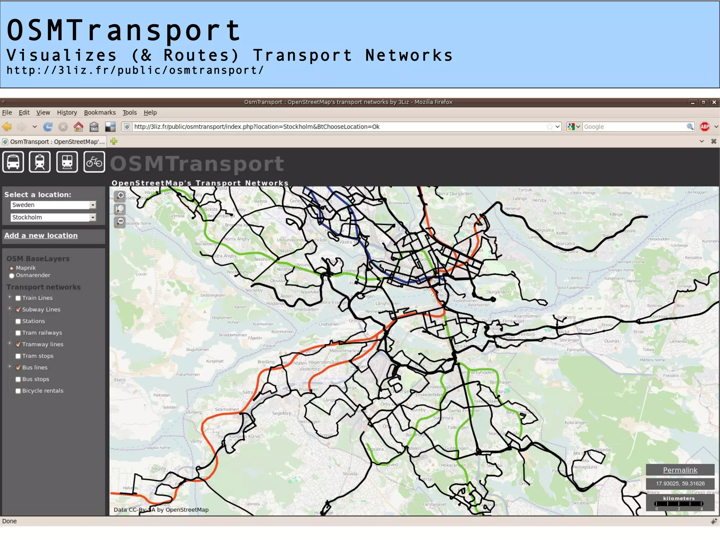The height and width of the screenshot is (540, 720).
Task: Click the TAG toolbar icon
Action: pos(94,127)
